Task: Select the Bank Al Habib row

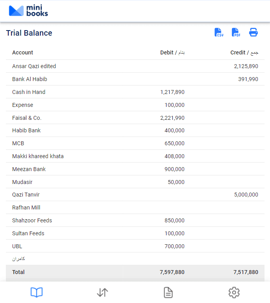Action: pyautogui.click(x=30, y=79)
